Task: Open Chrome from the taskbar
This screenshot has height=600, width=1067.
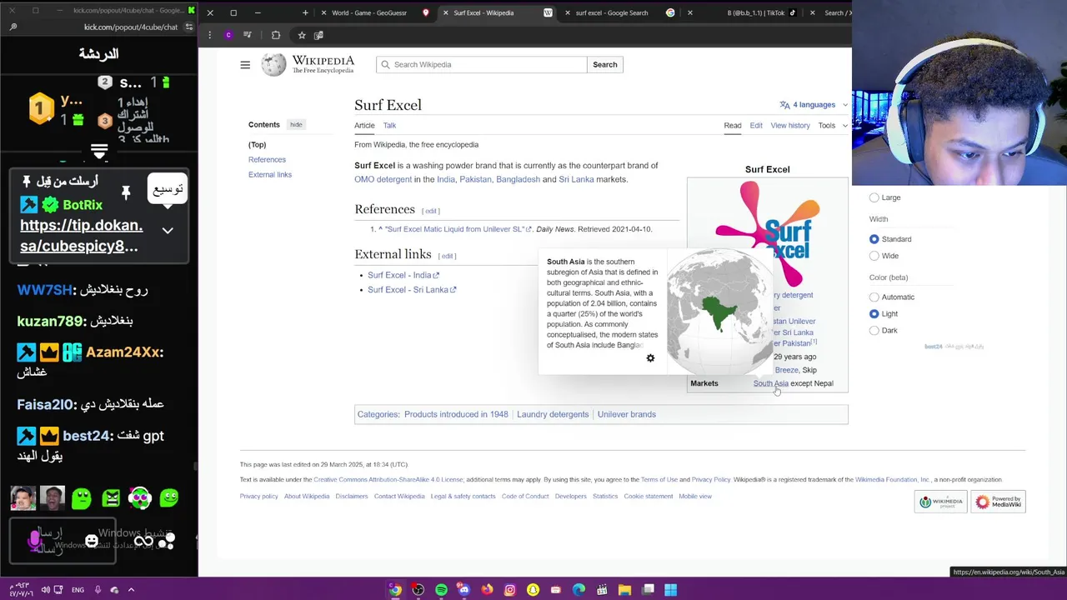Action: tap(395, 589)
